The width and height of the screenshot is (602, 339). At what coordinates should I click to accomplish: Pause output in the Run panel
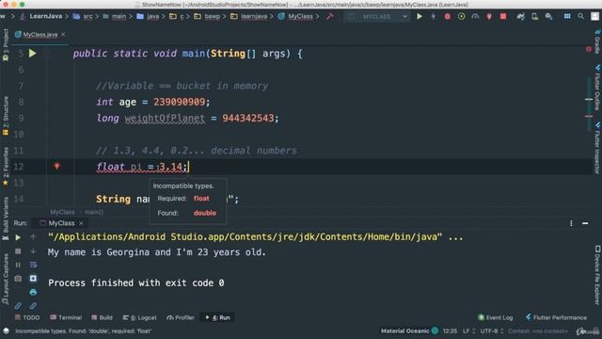(18, 265)
